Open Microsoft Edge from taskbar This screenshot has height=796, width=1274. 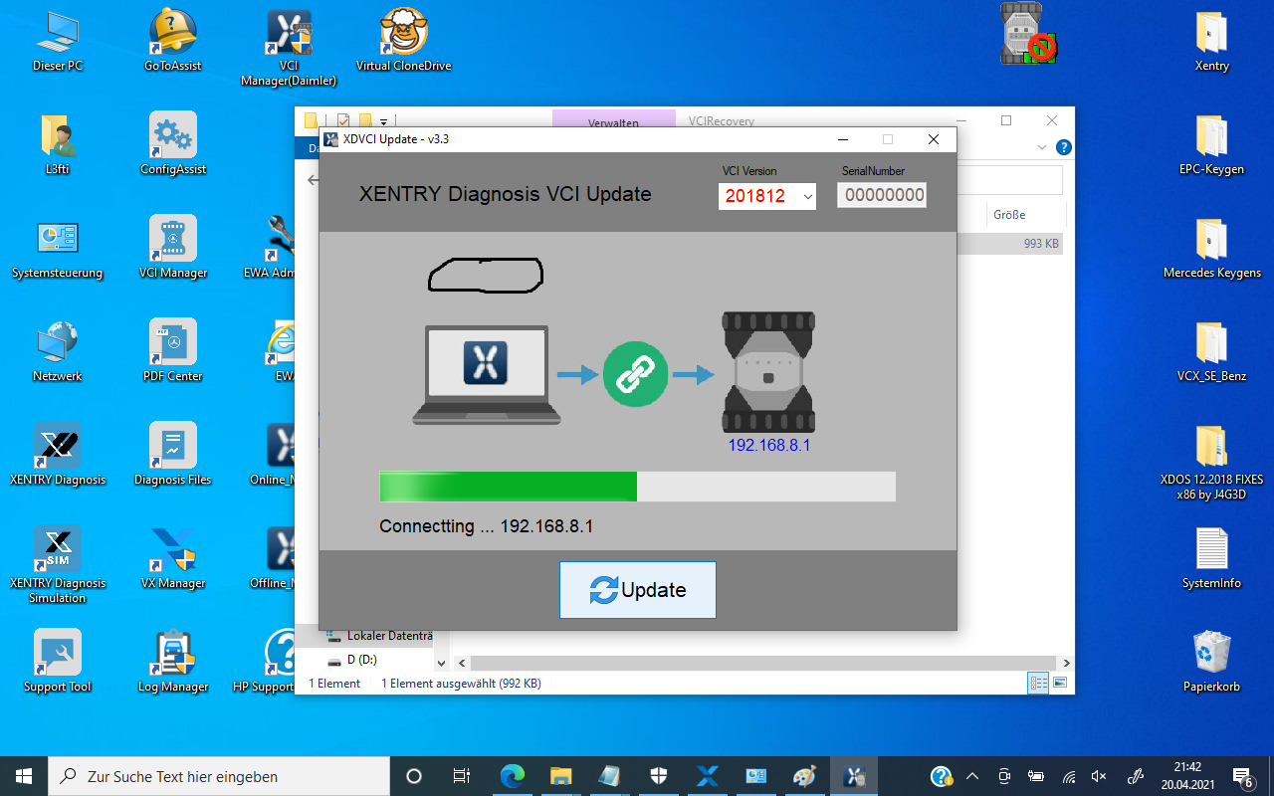click(x=513, y=776)
